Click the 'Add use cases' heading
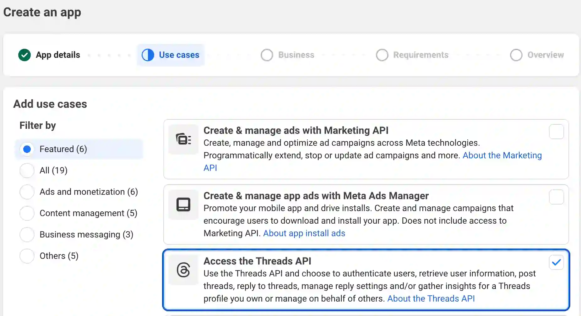Image resolution: width=581 pixels, height=316 pixels. [x=50, y=104]
